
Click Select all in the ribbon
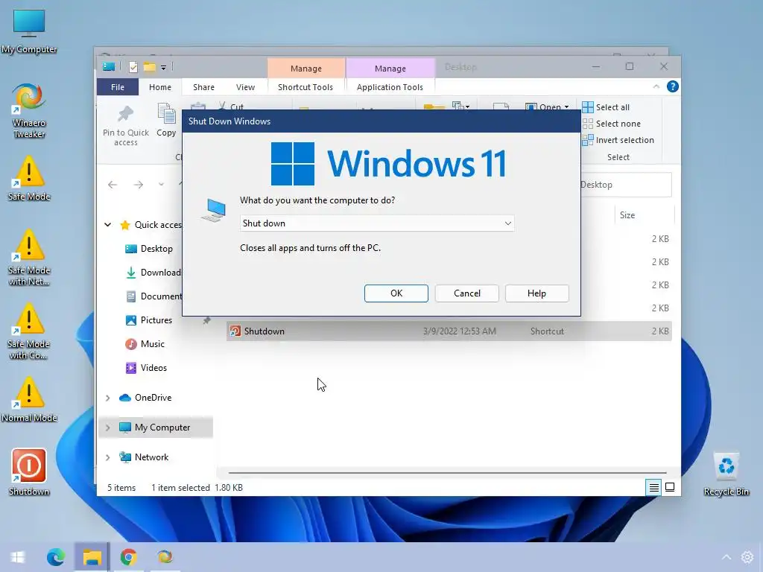[x=606, y=107]
